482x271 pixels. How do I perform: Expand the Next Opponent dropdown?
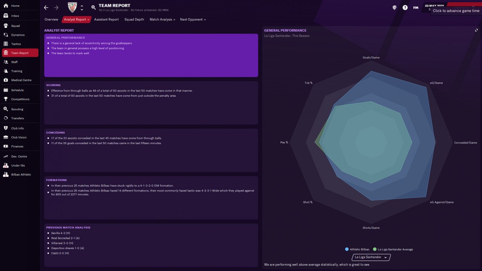click(193, 20)
